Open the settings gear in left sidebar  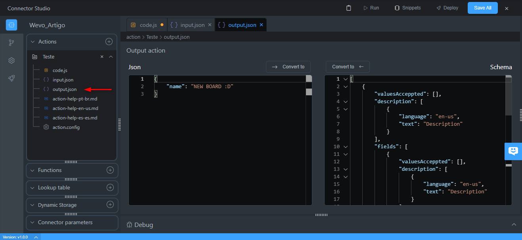point(11,60)
